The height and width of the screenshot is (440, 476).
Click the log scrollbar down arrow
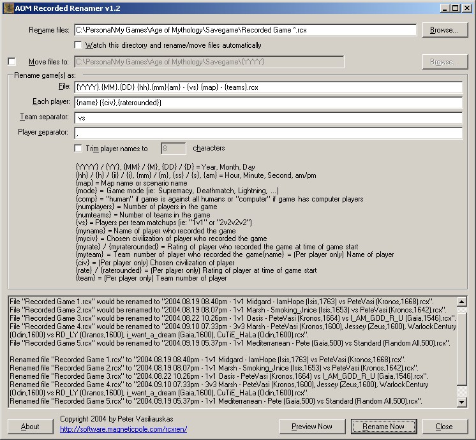pyautogui.click(x=462, y=402)
